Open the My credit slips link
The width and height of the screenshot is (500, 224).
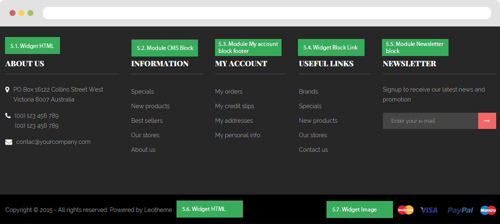pos(234,106)
